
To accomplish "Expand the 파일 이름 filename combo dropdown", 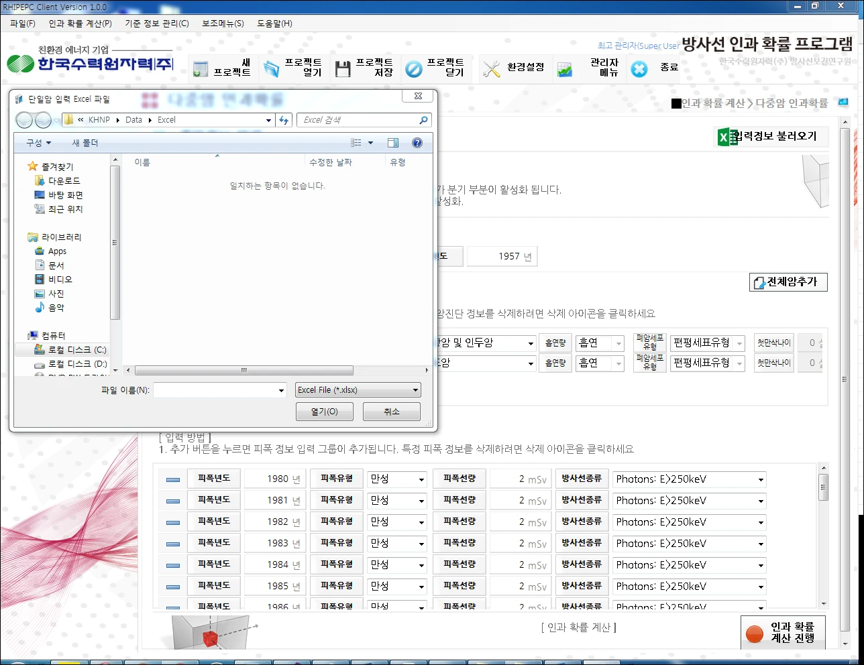I will [x=281, y=390].
